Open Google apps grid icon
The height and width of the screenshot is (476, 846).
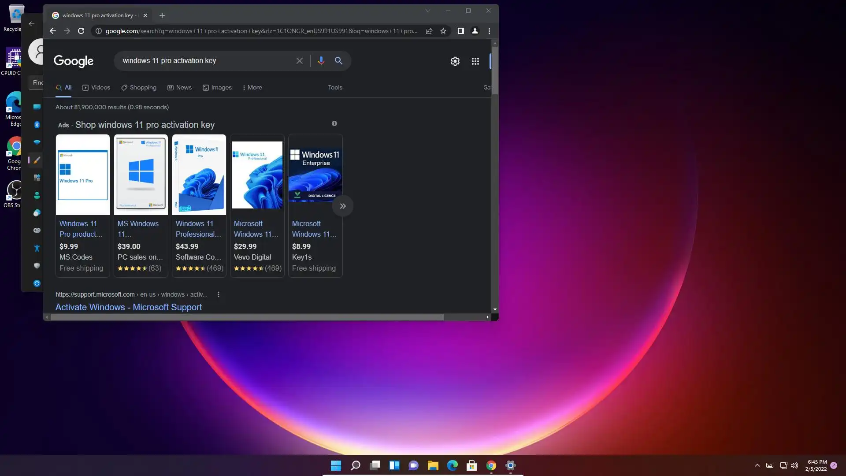(x=475, y=61)
